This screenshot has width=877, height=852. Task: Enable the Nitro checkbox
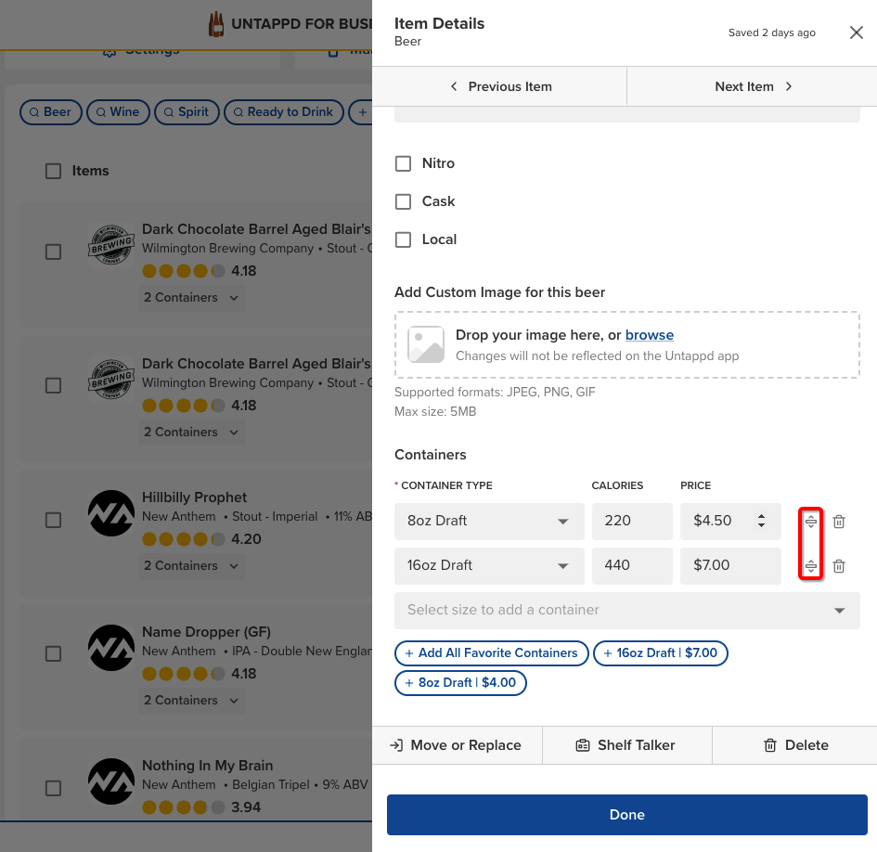(x=403, y=163)
